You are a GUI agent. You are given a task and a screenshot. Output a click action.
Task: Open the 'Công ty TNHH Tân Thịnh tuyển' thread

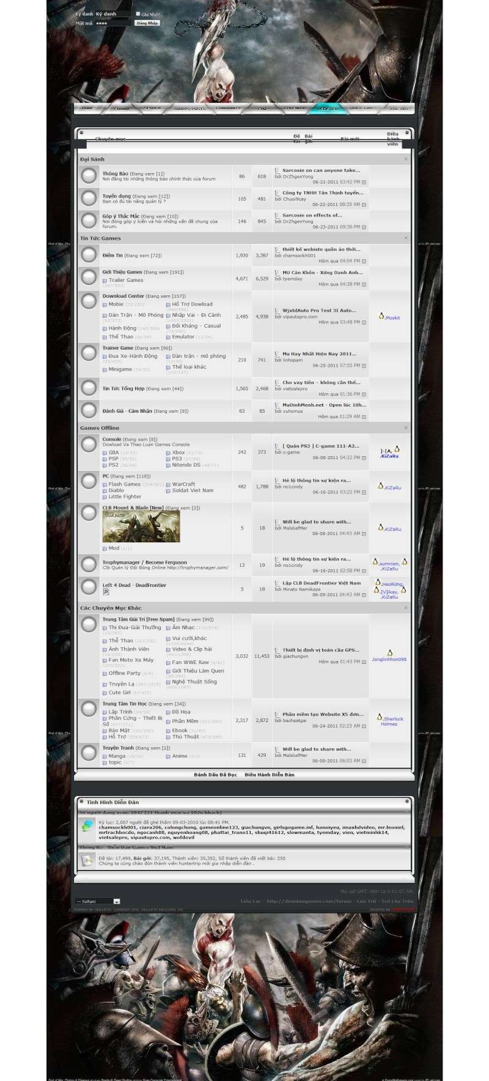coord(323,193)
